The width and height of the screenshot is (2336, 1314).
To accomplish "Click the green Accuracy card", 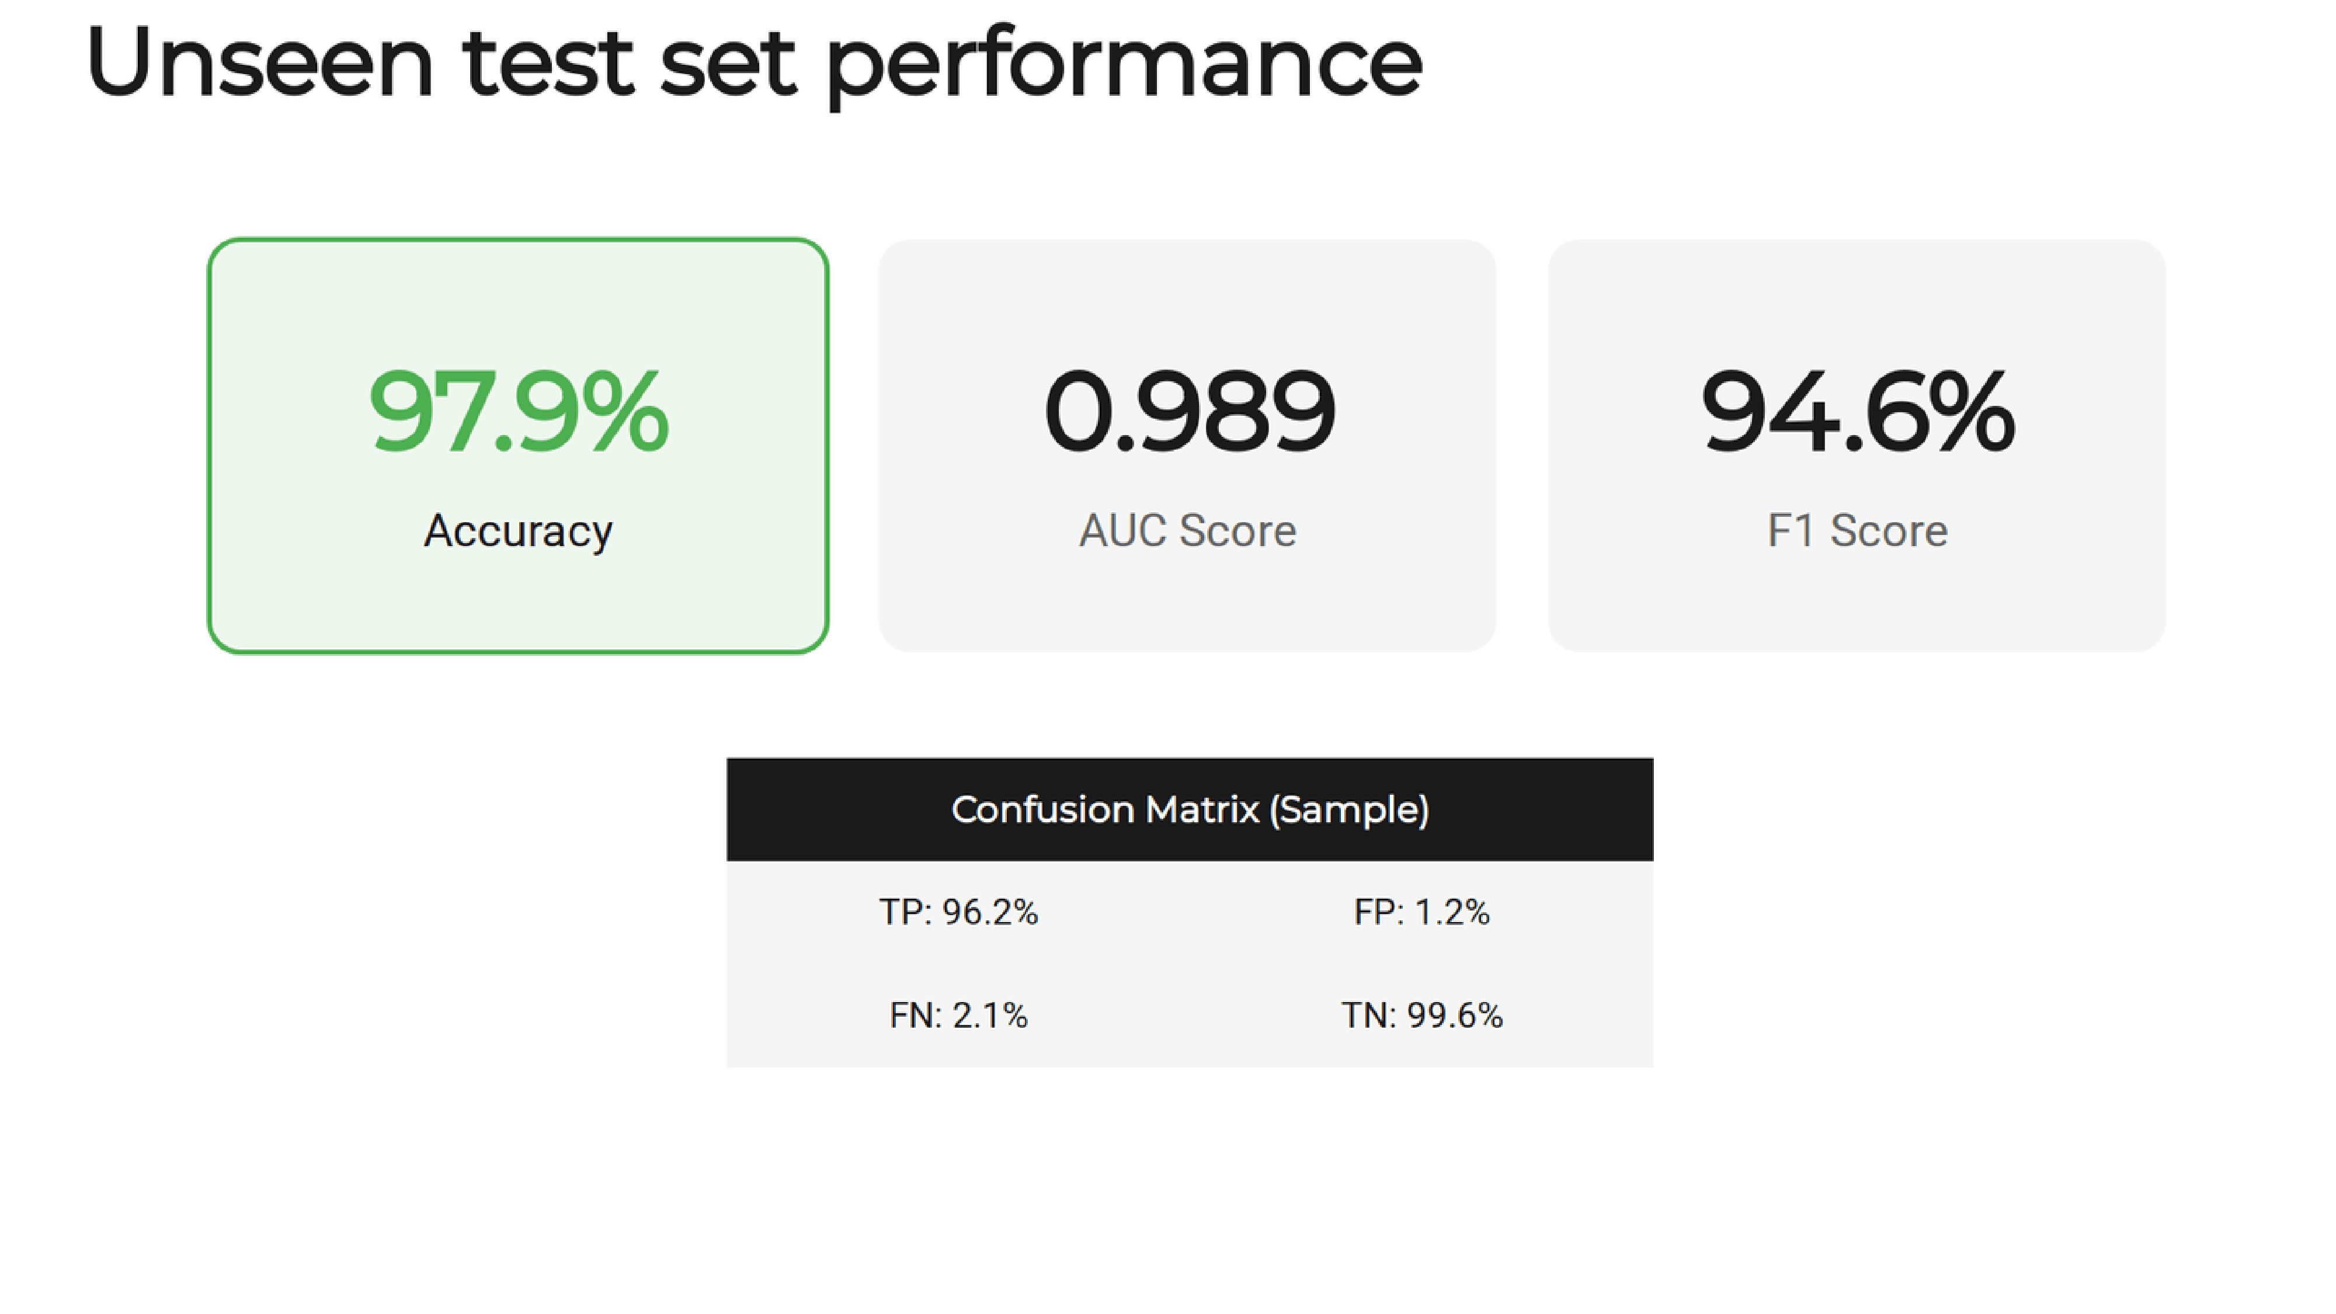I will (518, 445).
